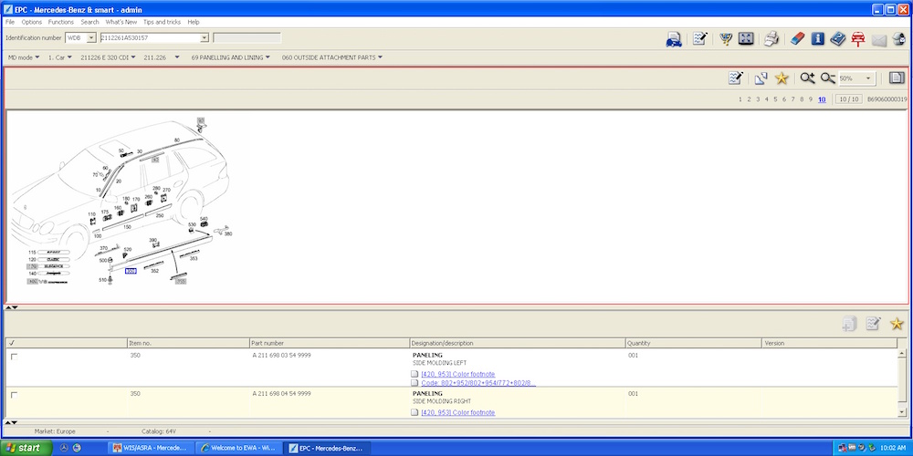
Task: Open the notes icon in the top toolbar
Action: pyautogui.click(x=700, y=39)
